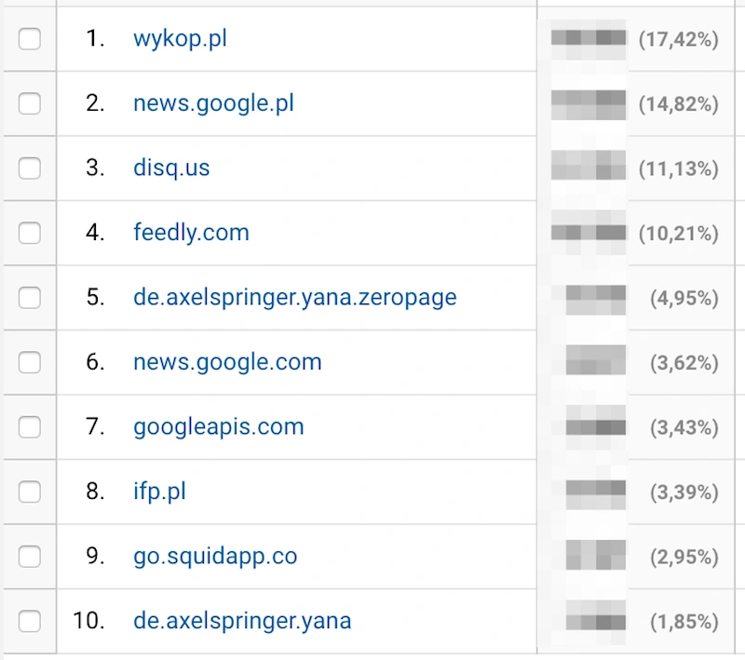This screenshot has height=660, width=745.
Task: Click the disq.us referral link
Action: [x=171, y=168]
